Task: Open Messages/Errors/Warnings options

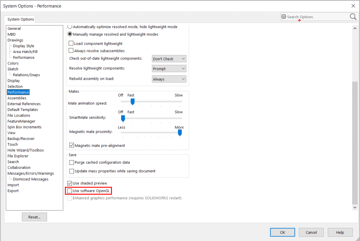Action: pyautogui.click(x=31, y=173)
